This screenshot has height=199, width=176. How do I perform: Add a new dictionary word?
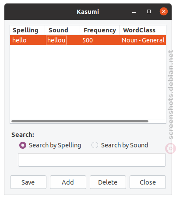click(68, 182)
